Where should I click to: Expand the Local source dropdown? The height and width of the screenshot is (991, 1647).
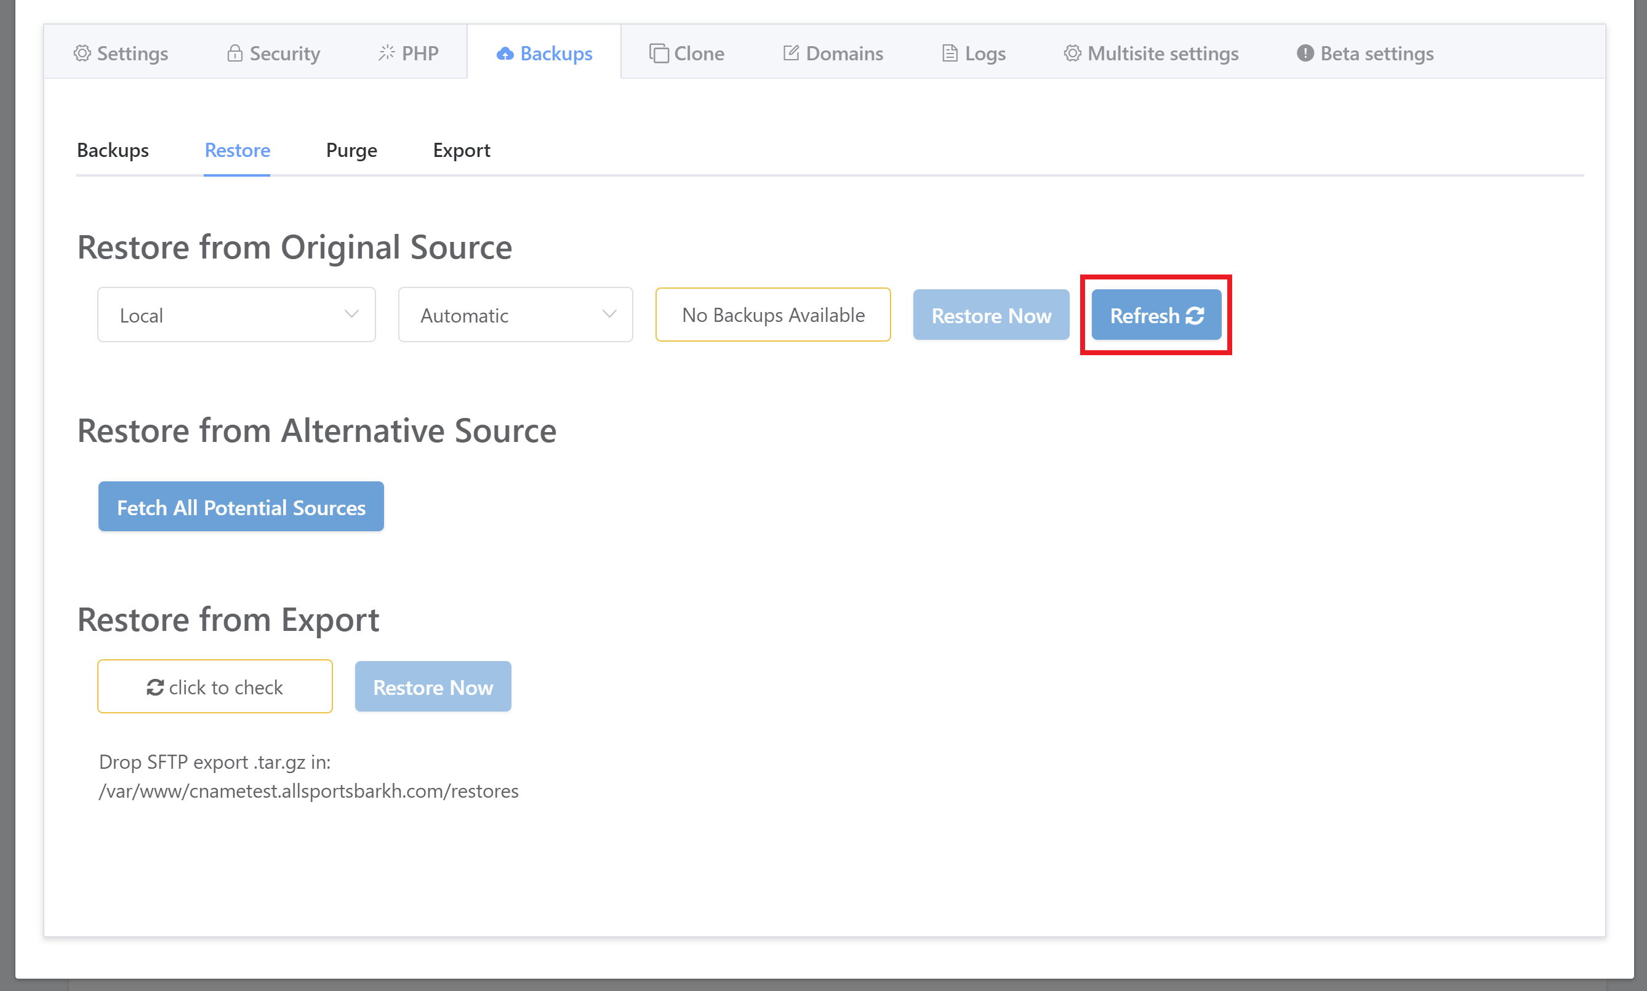(236, 315)
